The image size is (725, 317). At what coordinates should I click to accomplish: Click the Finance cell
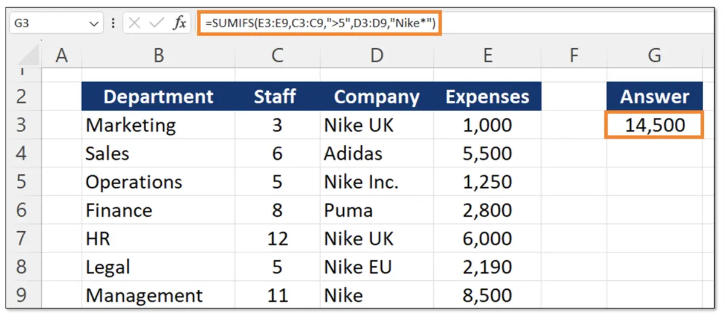(x=159, y=210)
